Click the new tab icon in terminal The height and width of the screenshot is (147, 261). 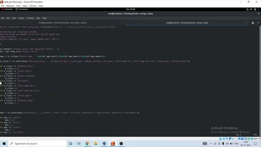click(253, 23)
